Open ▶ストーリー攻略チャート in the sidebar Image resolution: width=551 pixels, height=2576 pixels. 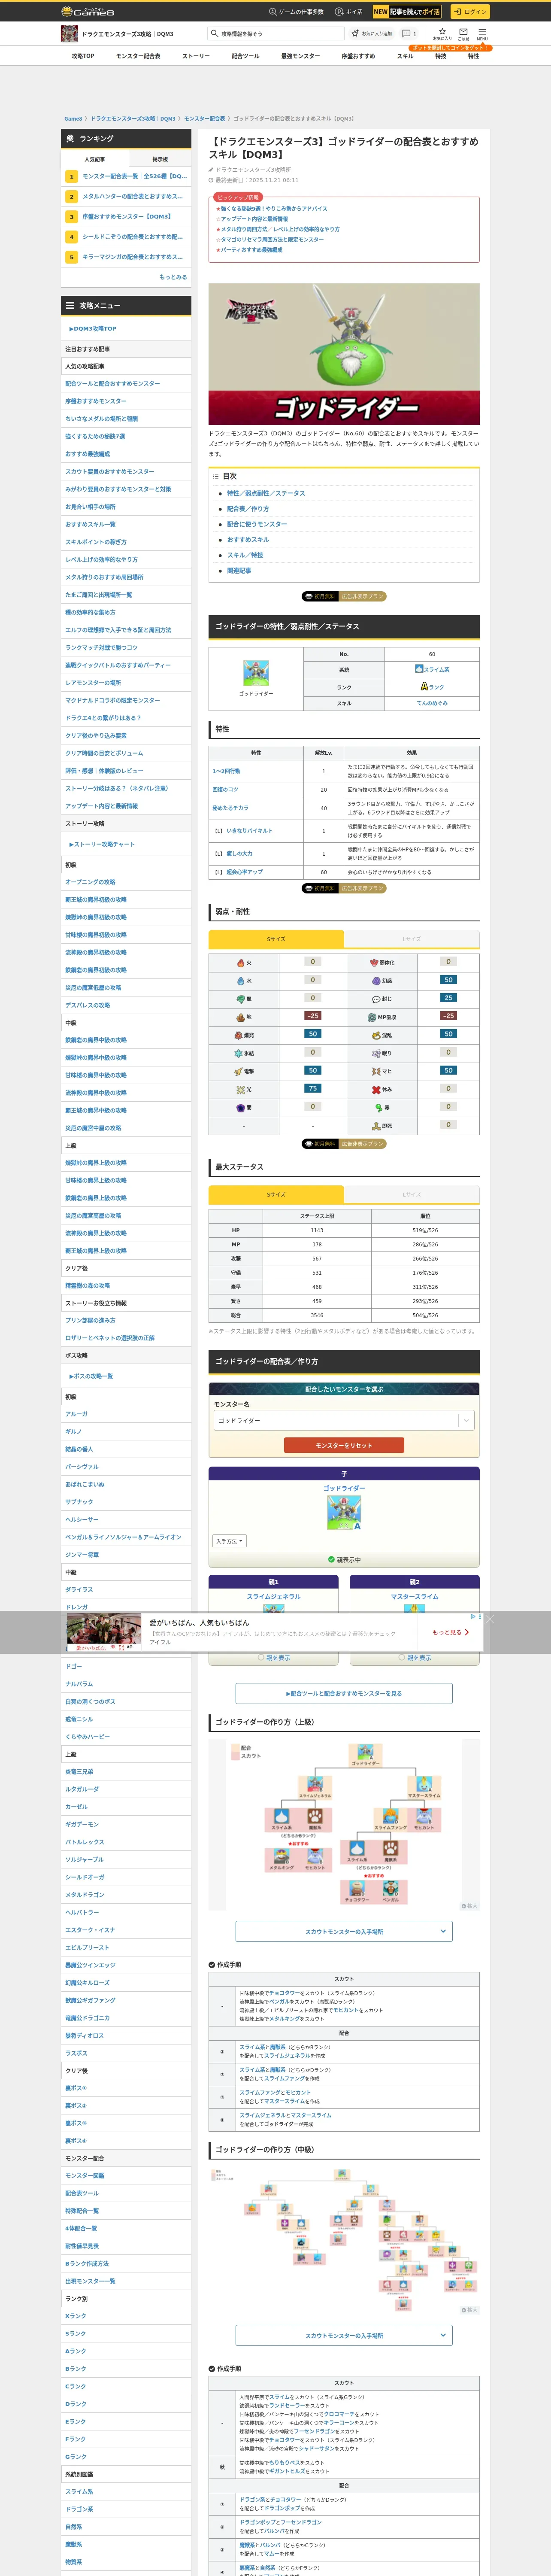[102, 844]
